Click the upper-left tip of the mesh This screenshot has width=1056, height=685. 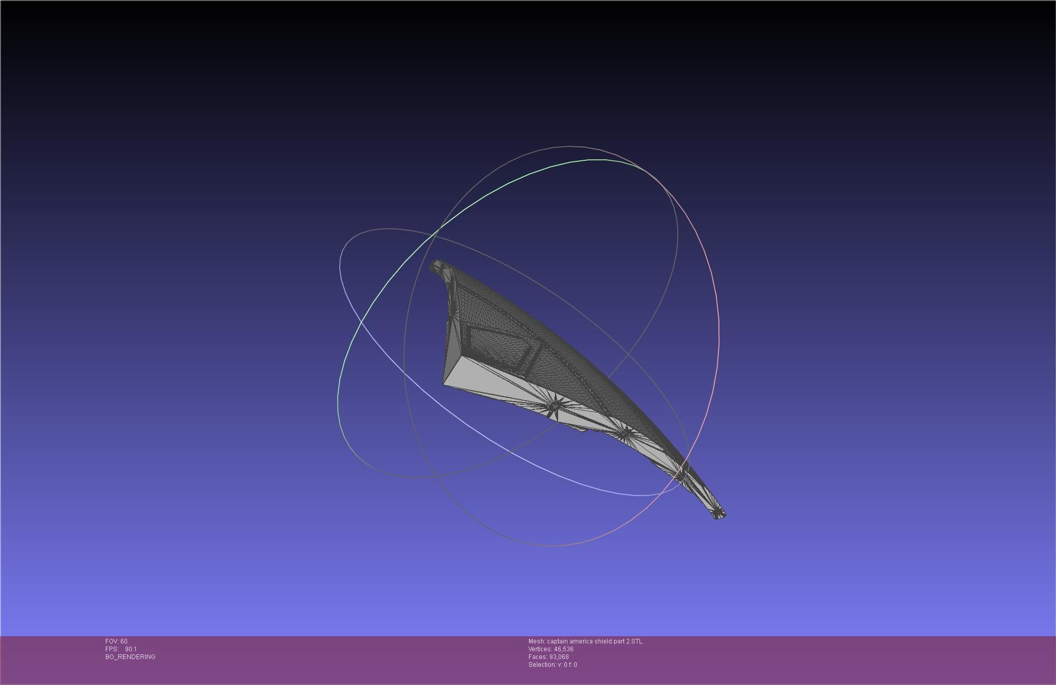point(436,266)
